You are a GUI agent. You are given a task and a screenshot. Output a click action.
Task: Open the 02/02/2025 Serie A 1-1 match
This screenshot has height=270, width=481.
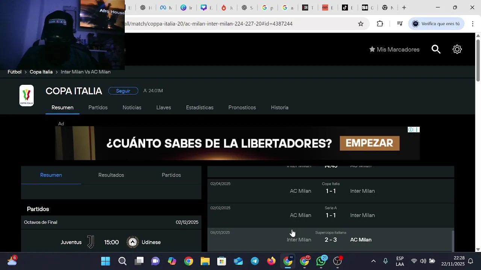point(331,215)
